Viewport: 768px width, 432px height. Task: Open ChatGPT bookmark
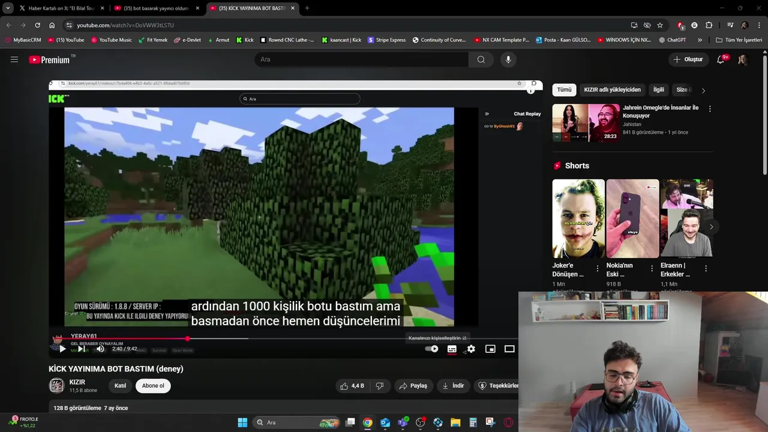[672, 40]
